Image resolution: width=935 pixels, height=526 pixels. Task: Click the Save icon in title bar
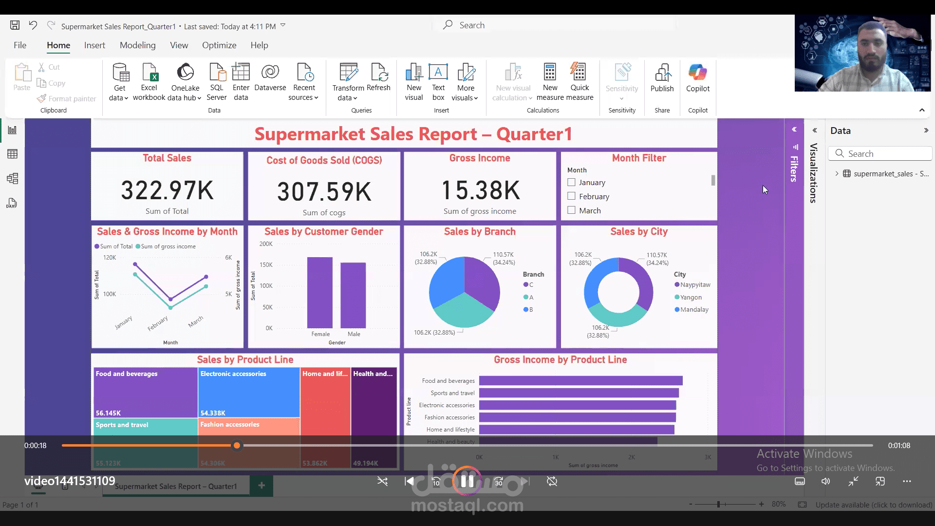pyautogui.click(x=15, y=25)
